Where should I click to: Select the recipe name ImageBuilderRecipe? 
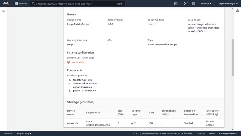(x=78, y=24)
